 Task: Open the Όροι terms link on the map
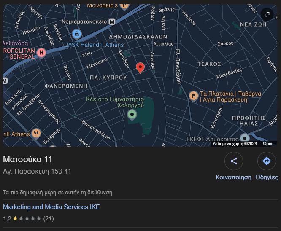(x=267, y=144)
